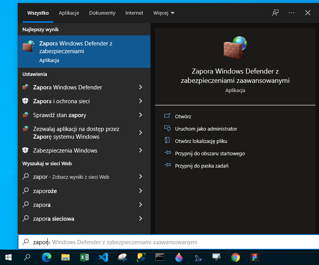Click the search text field containing zapor
This screenshot has height=265, width=319.
[x=169, y=242]
